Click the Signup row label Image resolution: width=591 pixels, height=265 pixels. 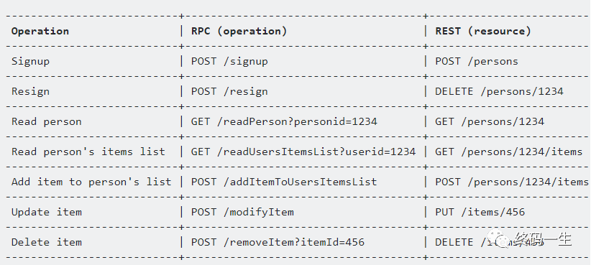[30, 61]
